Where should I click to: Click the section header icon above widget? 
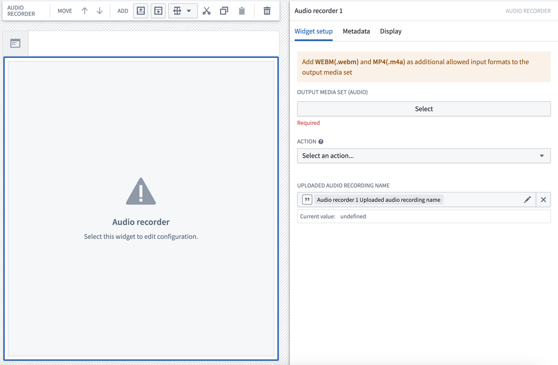click(x=15, y=43)
